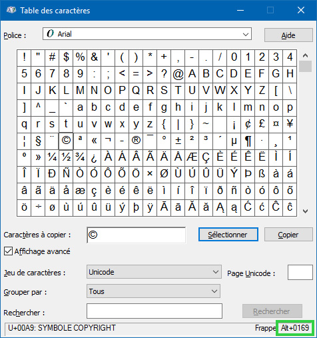Image resolution: width=317 pixels, height=338 pixels.
Task: Select the division ÷ symbol cell
Action: 38,207
